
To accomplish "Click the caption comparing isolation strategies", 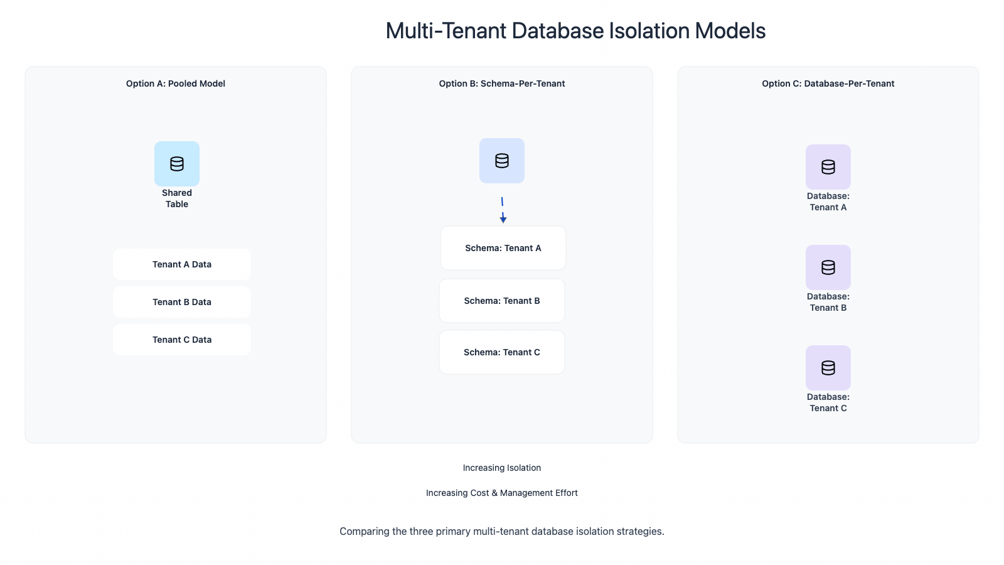I will [x=502, y=531].
